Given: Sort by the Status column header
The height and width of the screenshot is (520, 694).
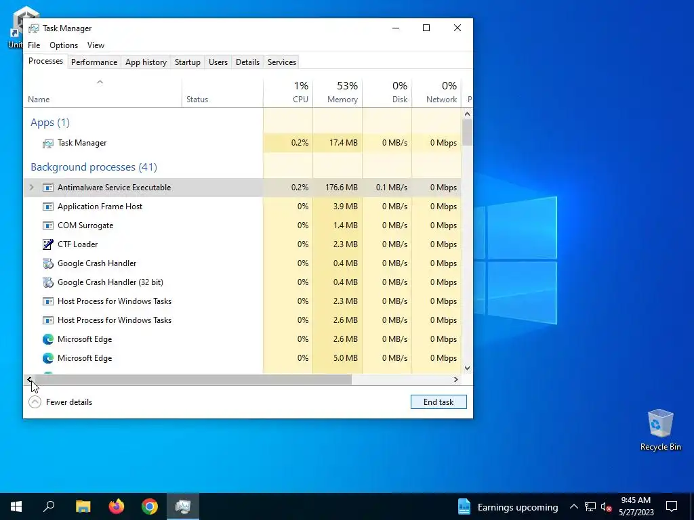Looking at the screenshot, I should 222,92.
